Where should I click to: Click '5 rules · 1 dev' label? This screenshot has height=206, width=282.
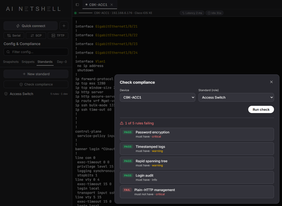coord(59,94)
